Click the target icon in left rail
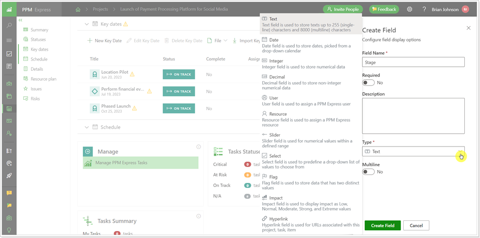 (x=9, y=163)
